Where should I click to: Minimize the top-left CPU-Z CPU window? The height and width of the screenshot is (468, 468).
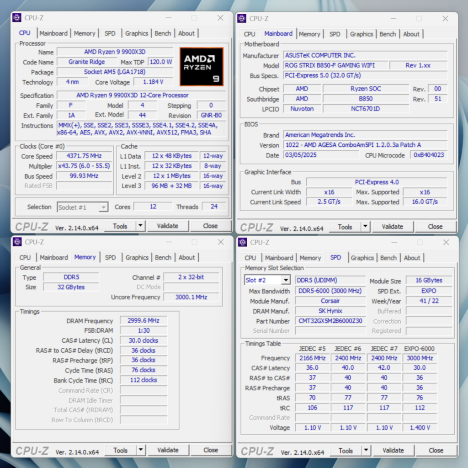[169, 18]
